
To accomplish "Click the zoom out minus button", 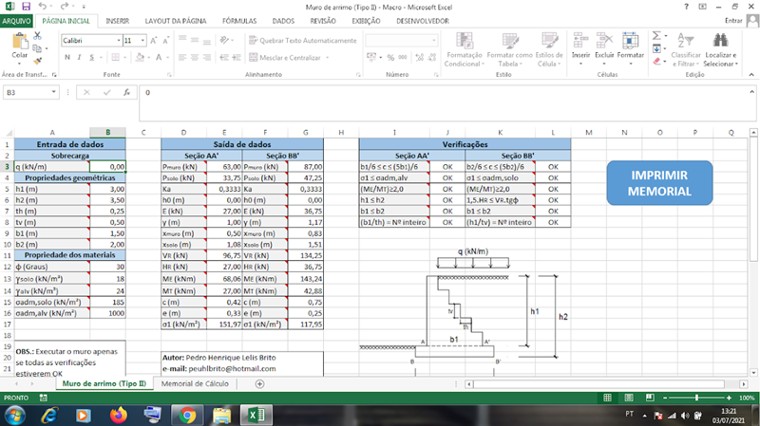I will pos(665,398).
